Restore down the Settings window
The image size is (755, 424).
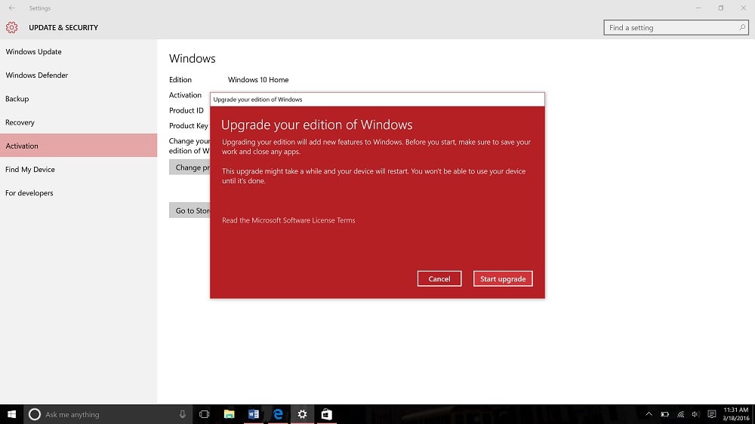pos(721,8)
